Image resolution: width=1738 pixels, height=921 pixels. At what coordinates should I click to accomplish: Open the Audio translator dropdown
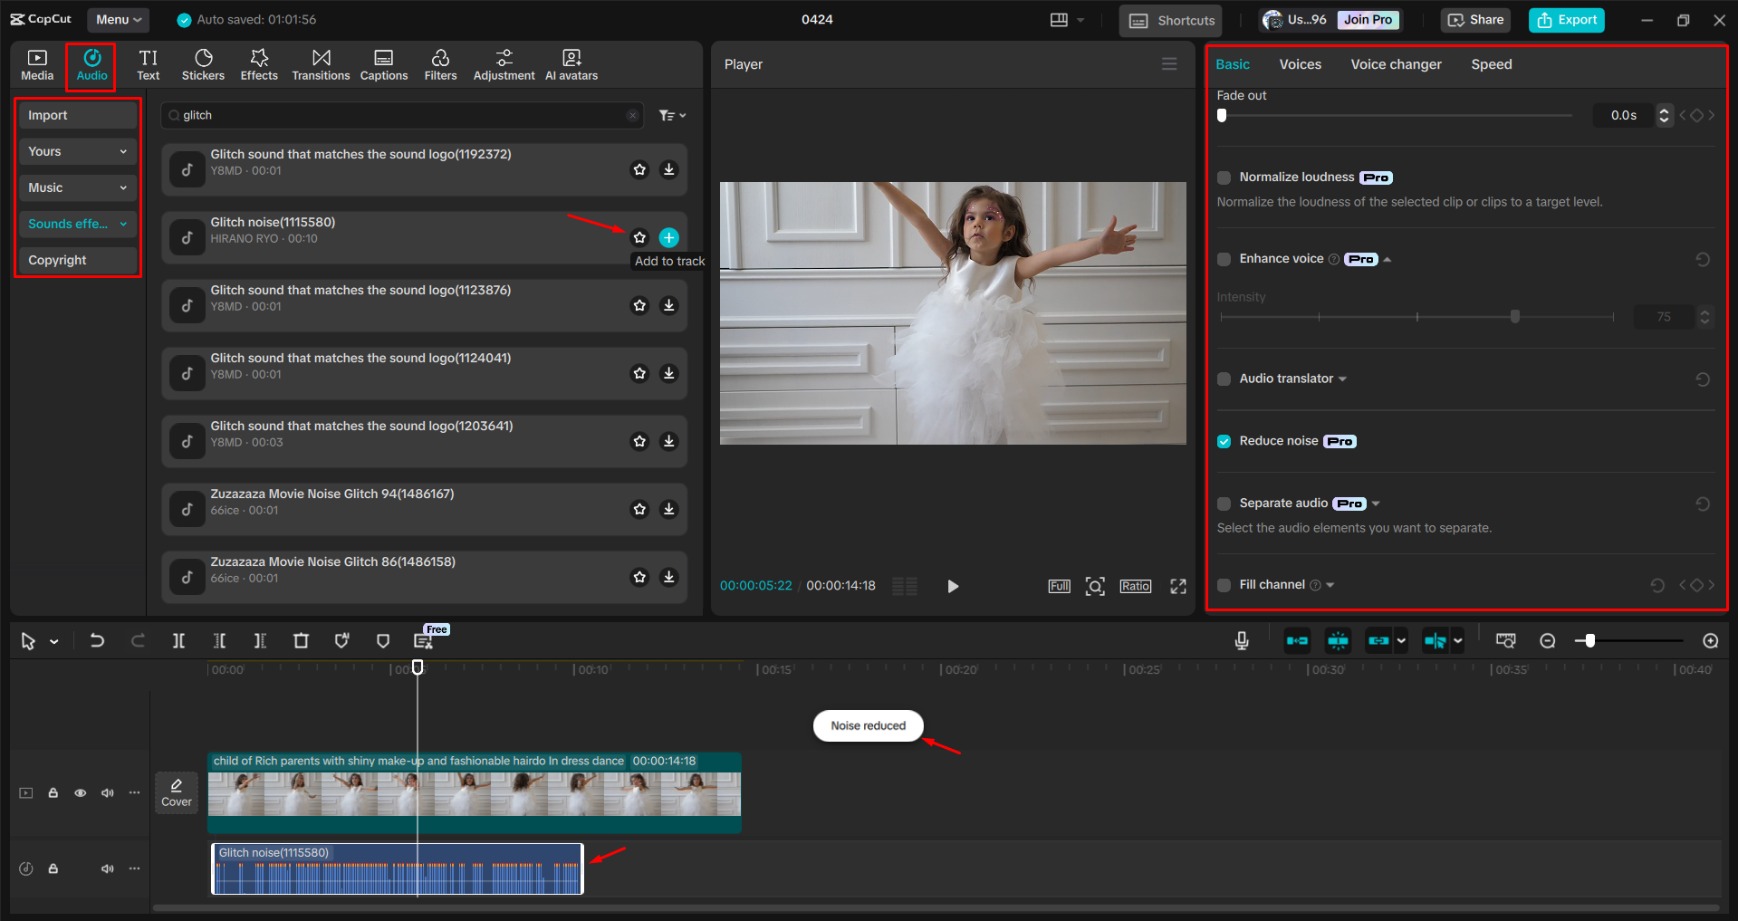coord(1343,379)
